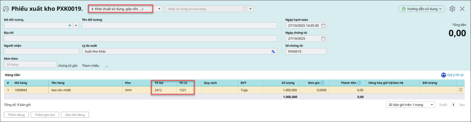Open settings gear icon

452,9
